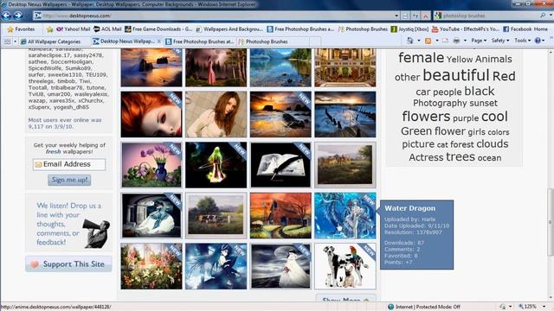Click the Protected Mode globe status icon

point(390,307)
